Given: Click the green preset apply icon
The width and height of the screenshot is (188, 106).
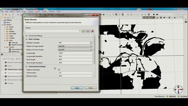Looking at the screenshot, I should coord(83,31).
